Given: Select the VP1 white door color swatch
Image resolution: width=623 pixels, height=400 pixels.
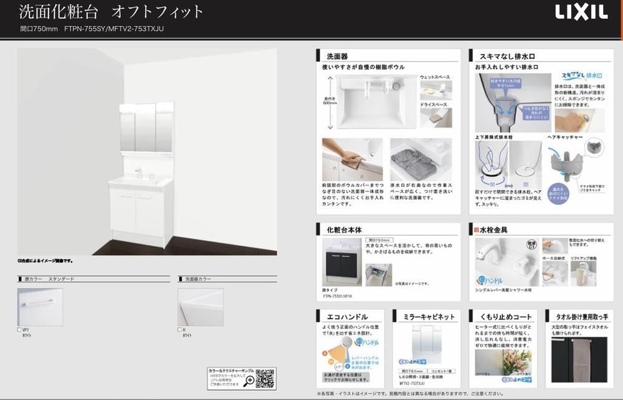Looking at the screenshot, I should coord(40,307).
